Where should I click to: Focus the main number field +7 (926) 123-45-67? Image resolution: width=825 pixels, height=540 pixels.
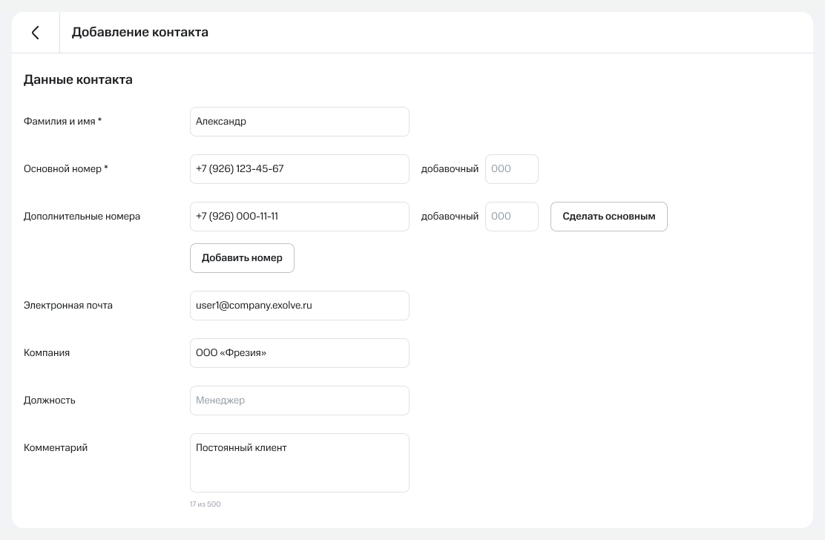[299, 169]
